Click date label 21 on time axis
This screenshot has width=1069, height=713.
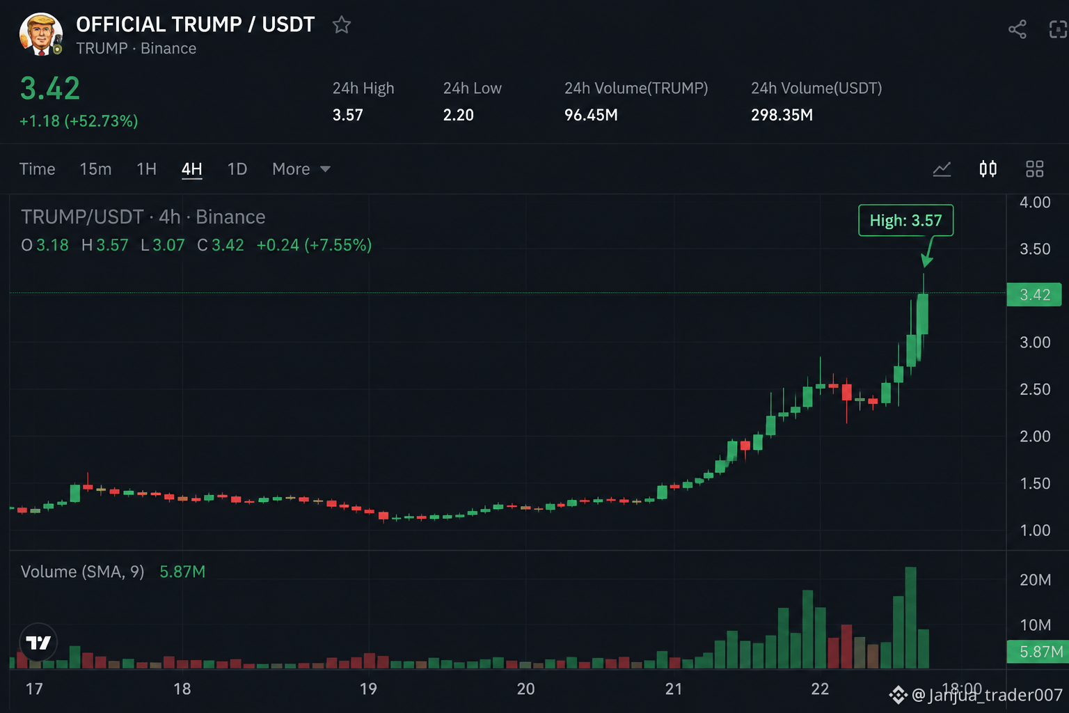coord(674,689)
